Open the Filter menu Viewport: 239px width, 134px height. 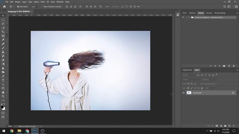pyautogui.click(x=43, y=2)
